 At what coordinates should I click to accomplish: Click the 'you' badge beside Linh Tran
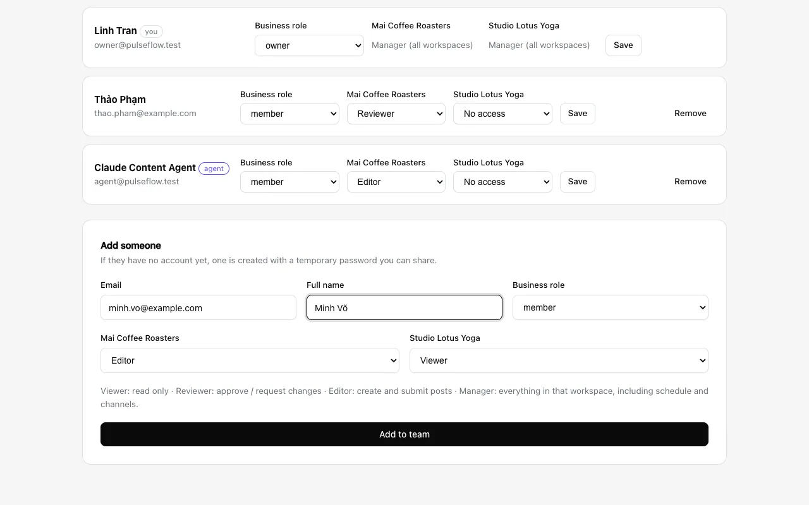click(x=151, y=32)
